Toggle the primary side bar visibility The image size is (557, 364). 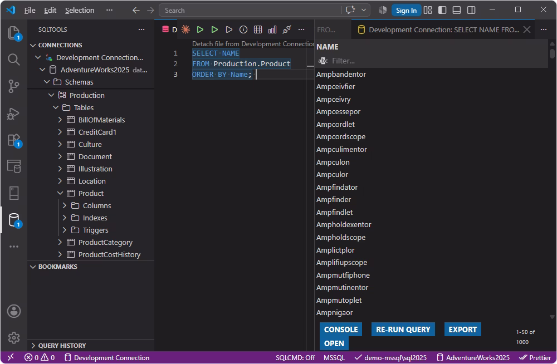442,11
